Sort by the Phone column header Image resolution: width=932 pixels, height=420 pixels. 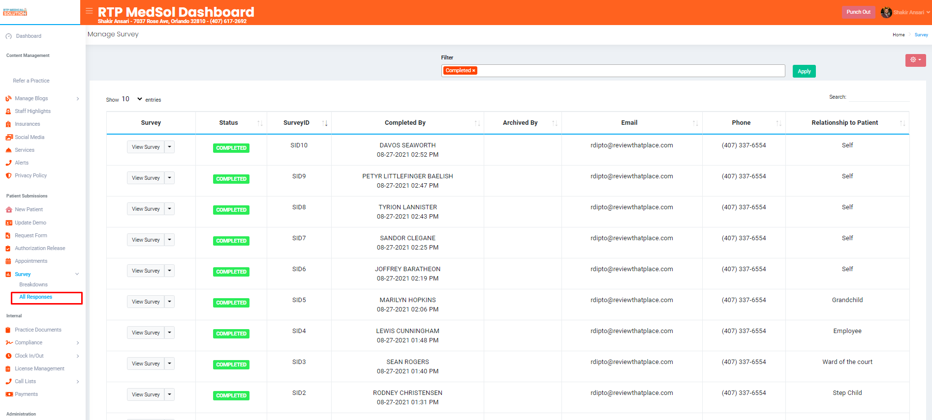tap(744, 123)
